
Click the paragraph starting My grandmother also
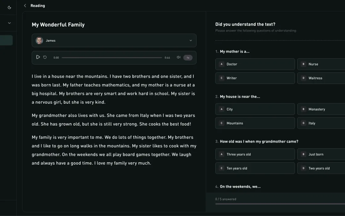tap(113, 120)
